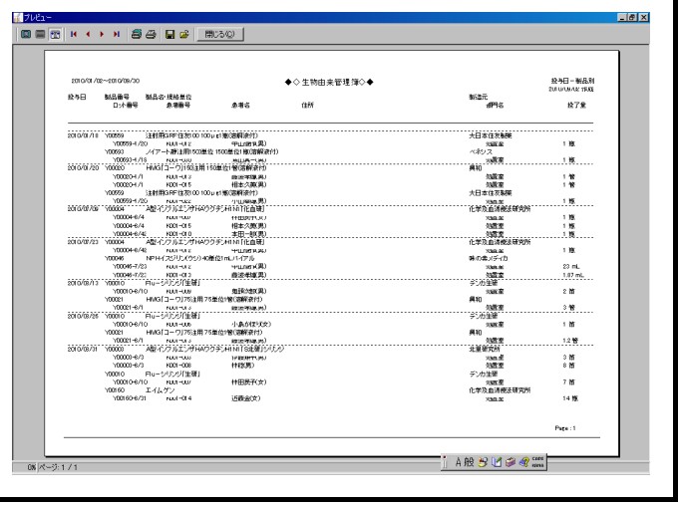
Task: Click the 製品名・規格単位 column header
Action: click(x=169, y=97)
